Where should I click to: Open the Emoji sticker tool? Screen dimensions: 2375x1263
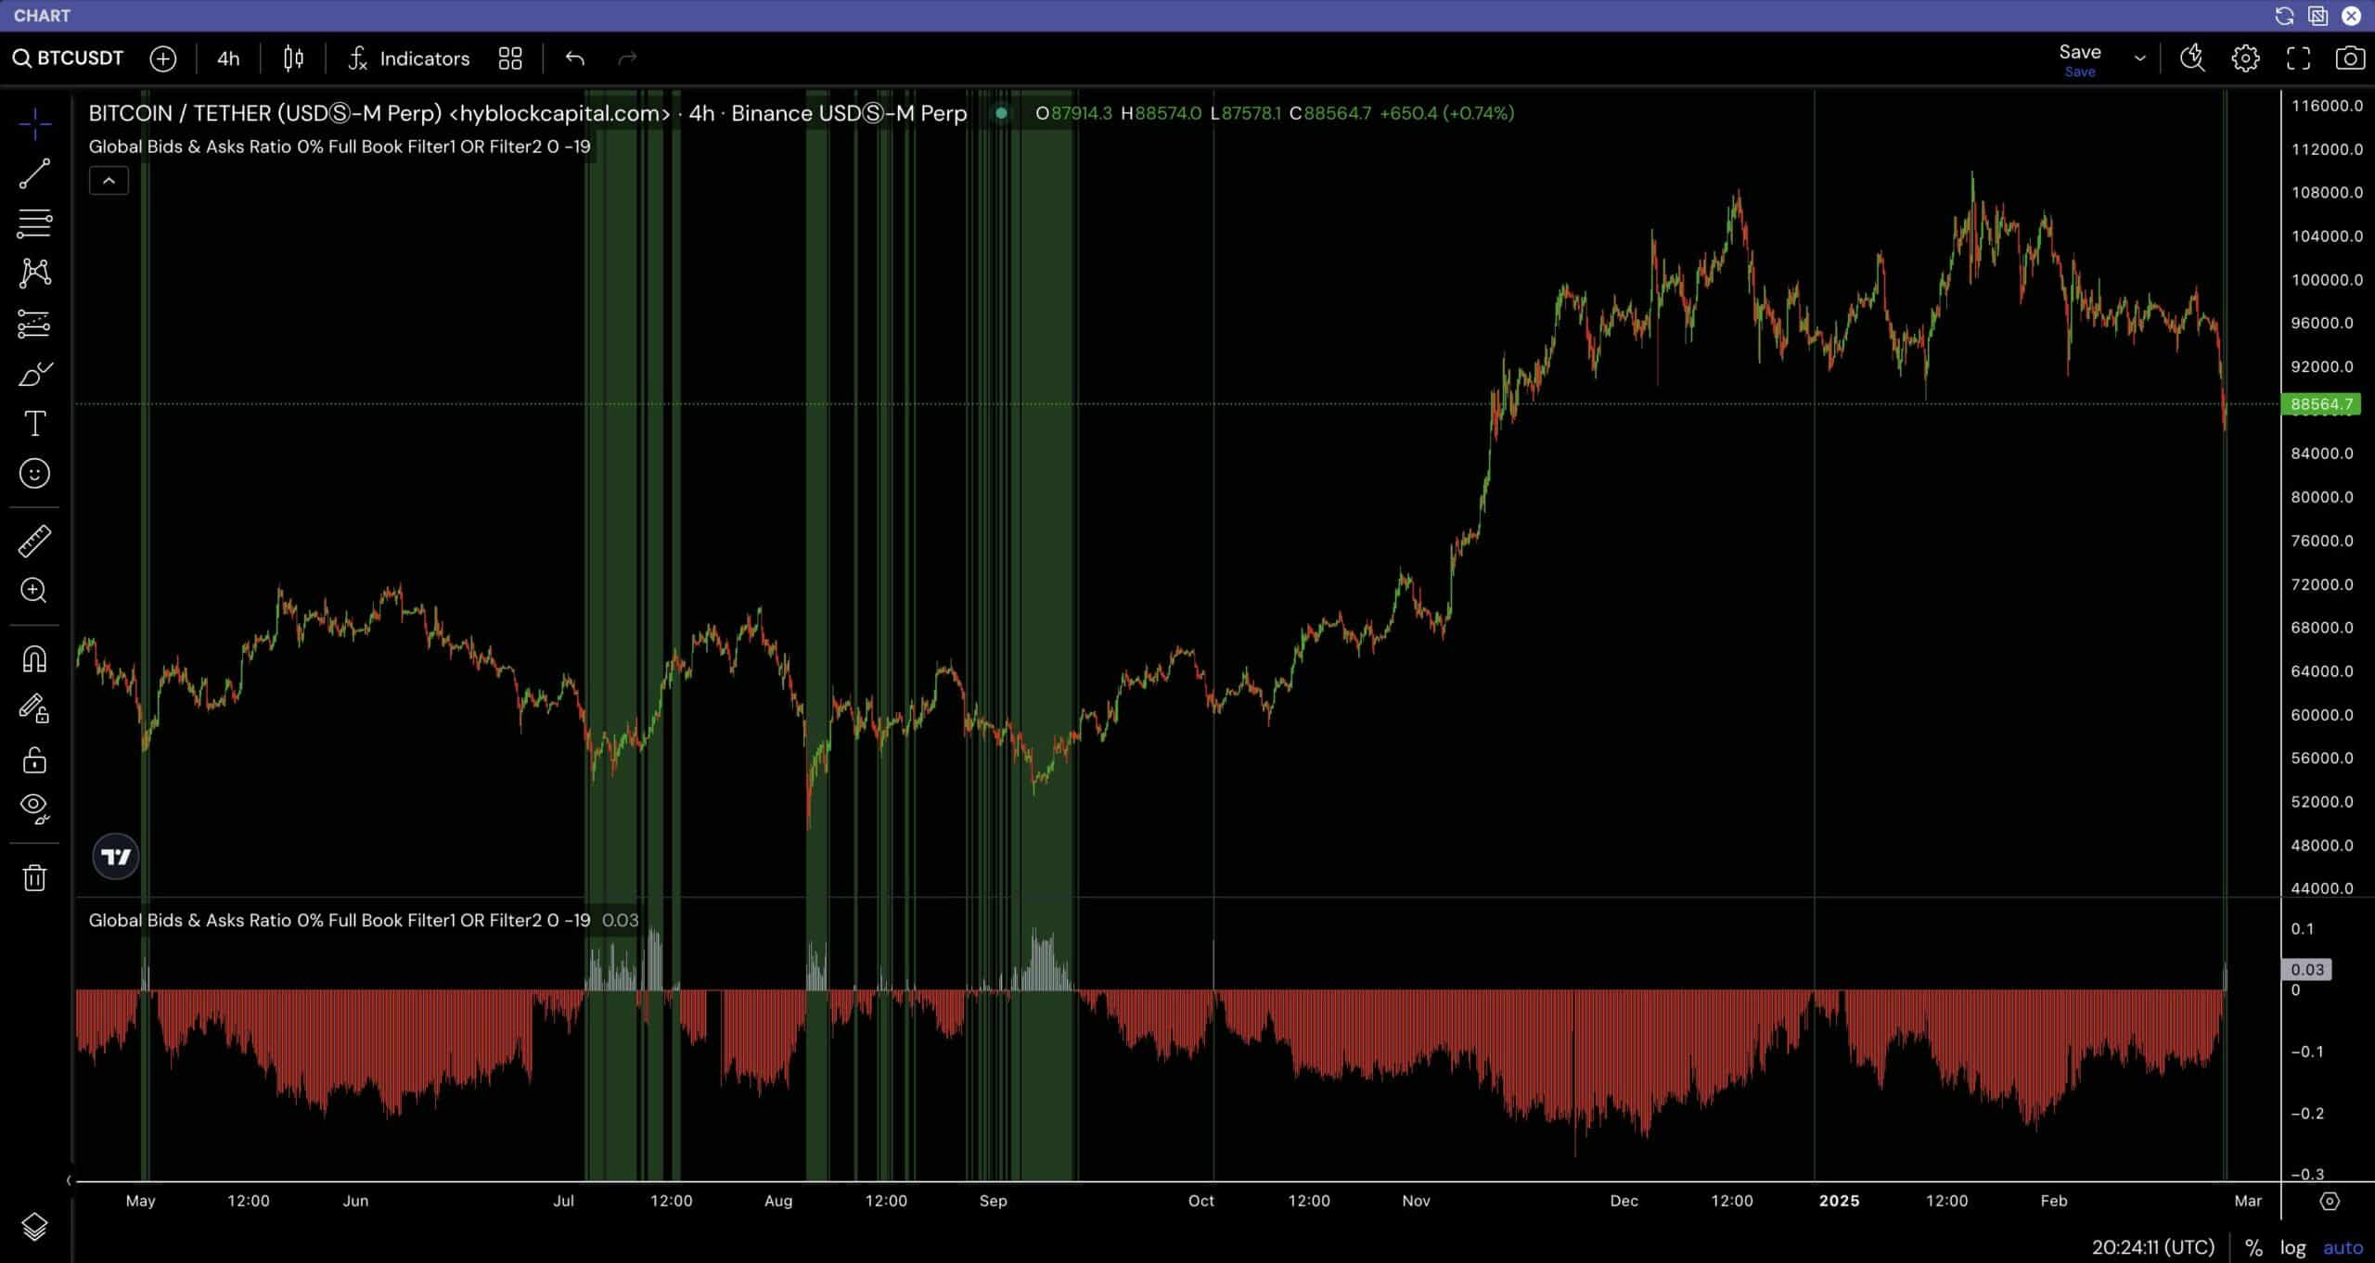click(34, 474)
